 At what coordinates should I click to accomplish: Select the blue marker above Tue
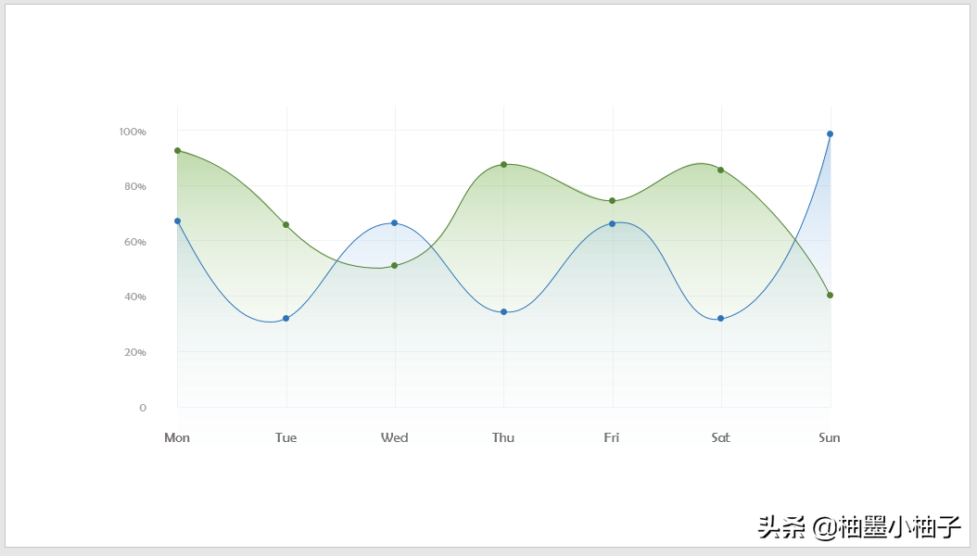pyautogui.click(x=285, y=318)
